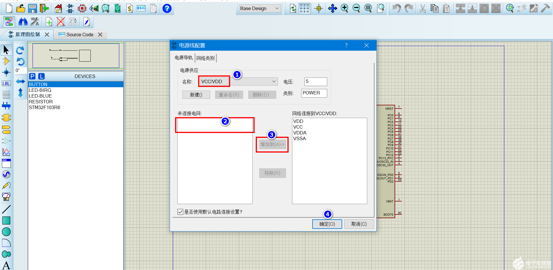
Task: Select BUTTON in the devices list
Action: pyautogui.click(x=76, y=84)
